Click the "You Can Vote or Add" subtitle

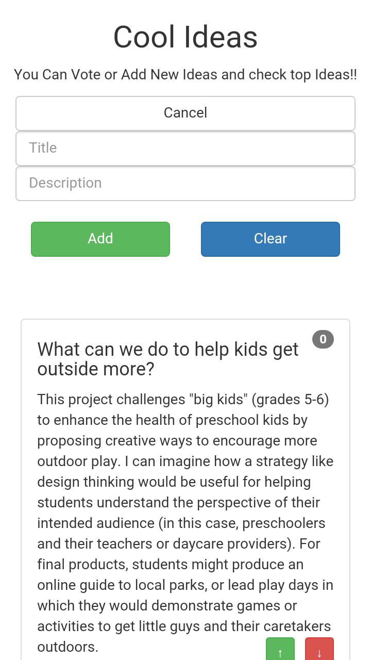pyautogui.click(x=185, y=75)
